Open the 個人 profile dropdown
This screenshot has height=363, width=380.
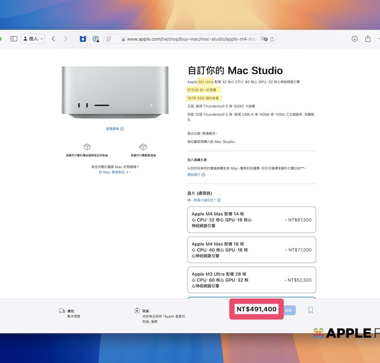tap(32, 39)
